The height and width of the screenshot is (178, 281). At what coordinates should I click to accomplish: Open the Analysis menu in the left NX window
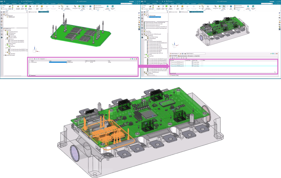pos(7,4)
